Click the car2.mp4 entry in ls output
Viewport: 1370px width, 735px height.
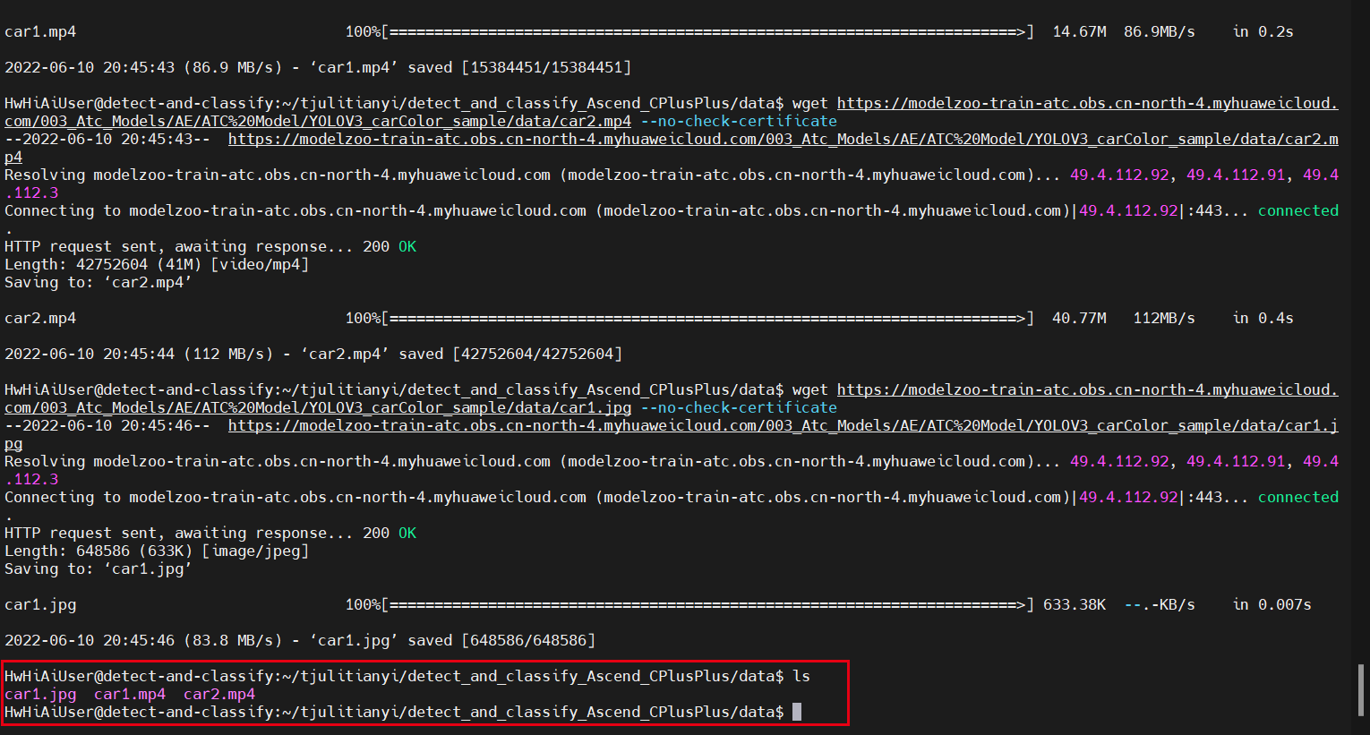(219, 695)
